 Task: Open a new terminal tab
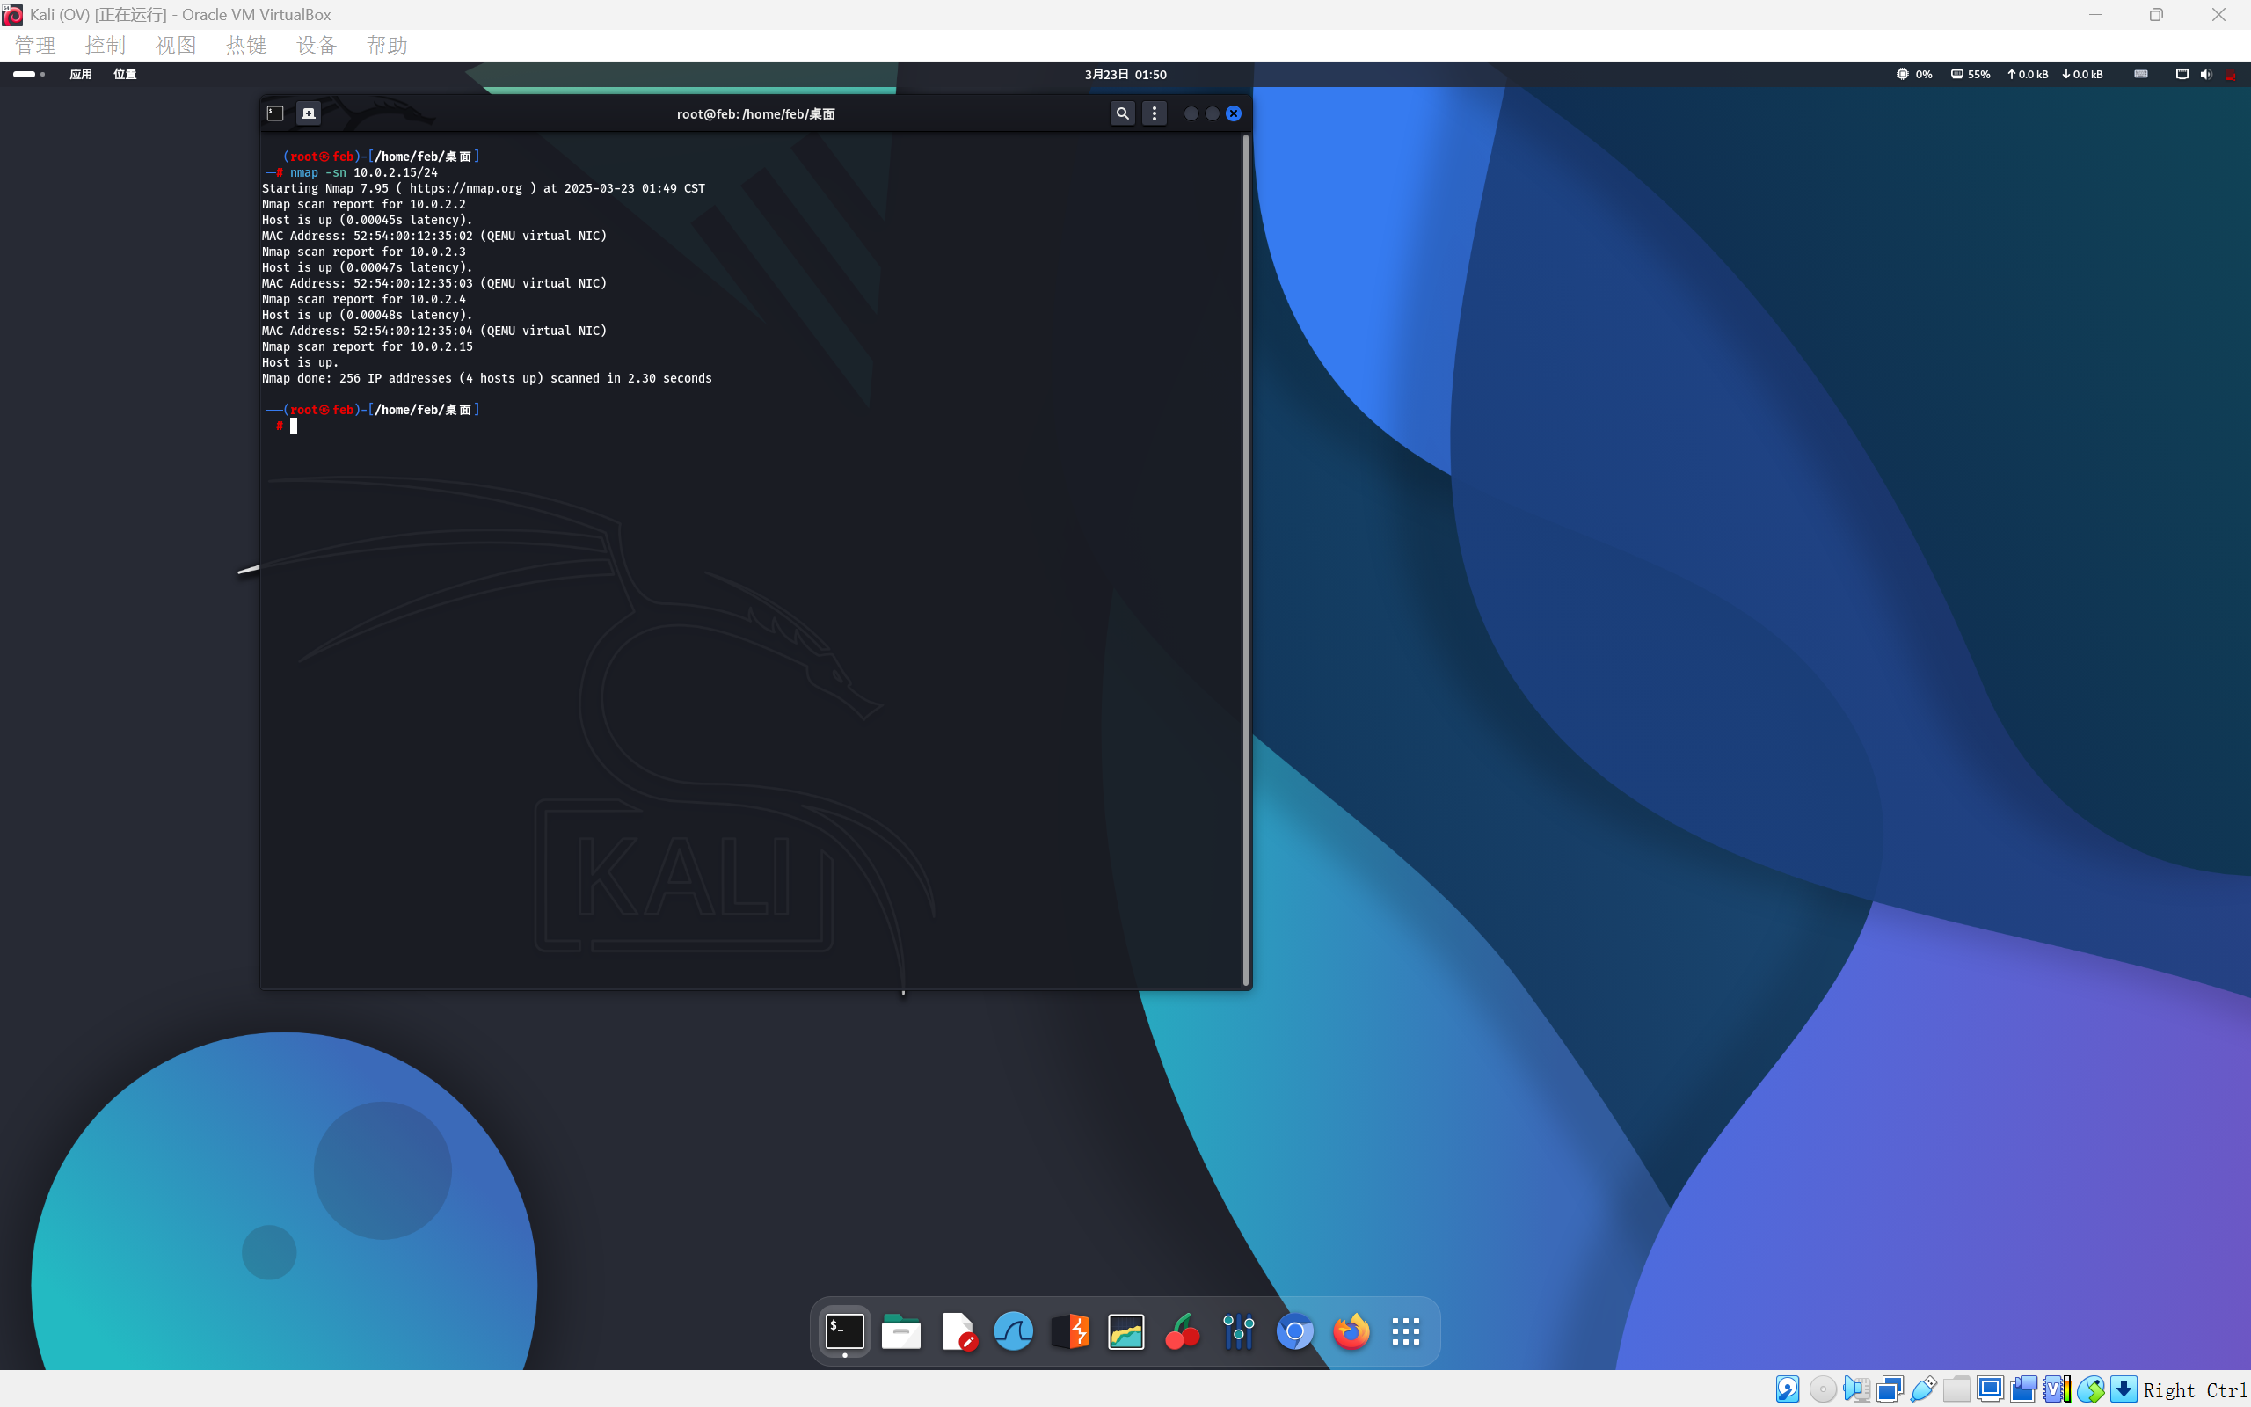coord(309,113)
